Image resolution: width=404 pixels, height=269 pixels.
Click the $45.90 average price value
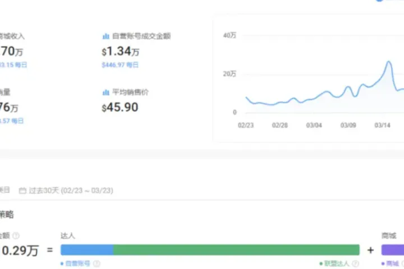pyautogui.click(x=120, y=107)
